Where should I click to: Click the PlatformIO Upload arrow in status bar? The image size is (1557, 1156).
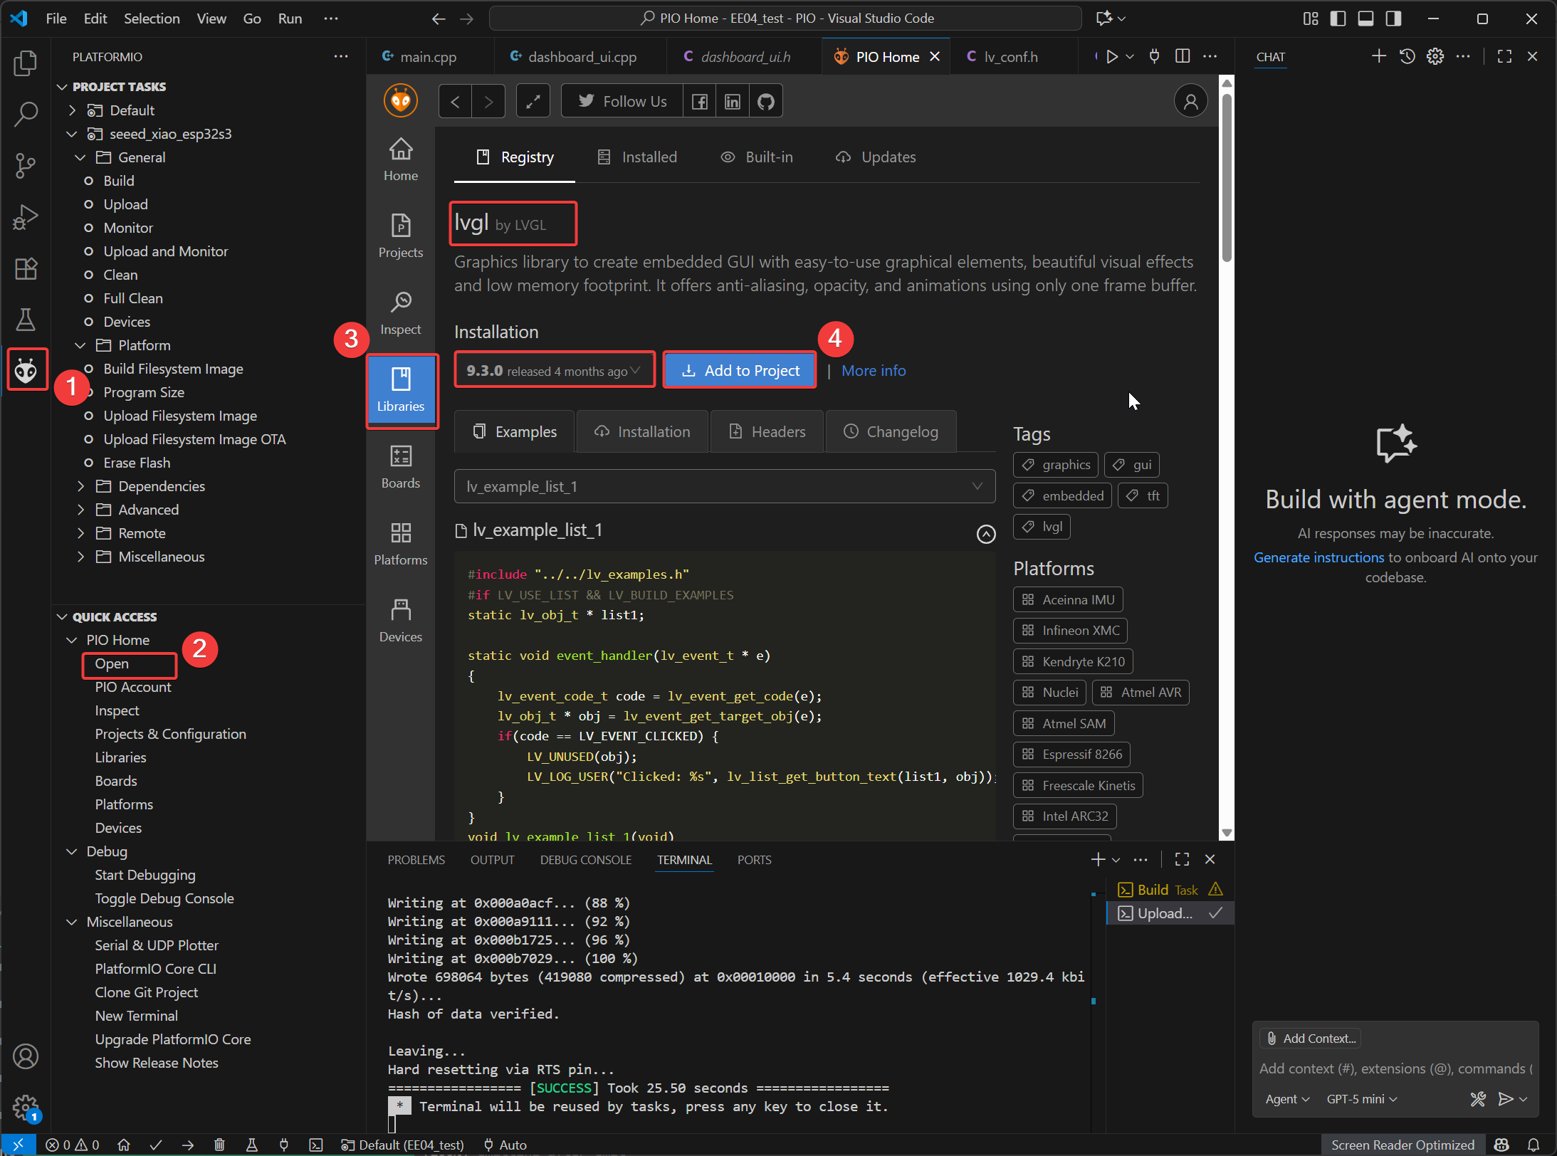click(187, 1145)
